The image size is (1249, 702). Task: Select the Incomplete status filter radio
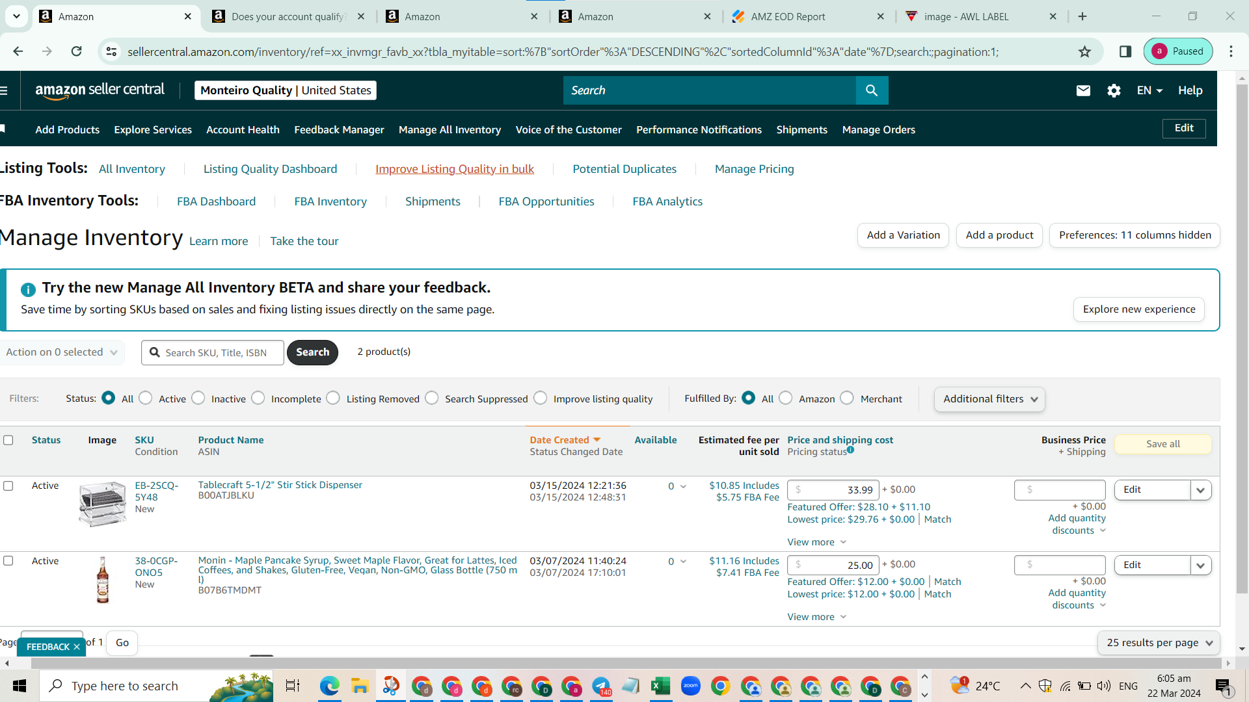pyautogui.click(x=258, y=398)
